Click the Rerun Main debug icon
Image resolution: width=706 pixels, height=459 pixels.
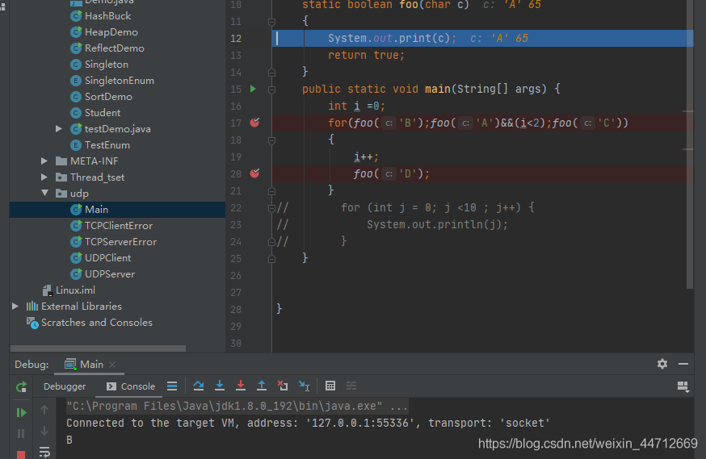[x=22, y=387]
